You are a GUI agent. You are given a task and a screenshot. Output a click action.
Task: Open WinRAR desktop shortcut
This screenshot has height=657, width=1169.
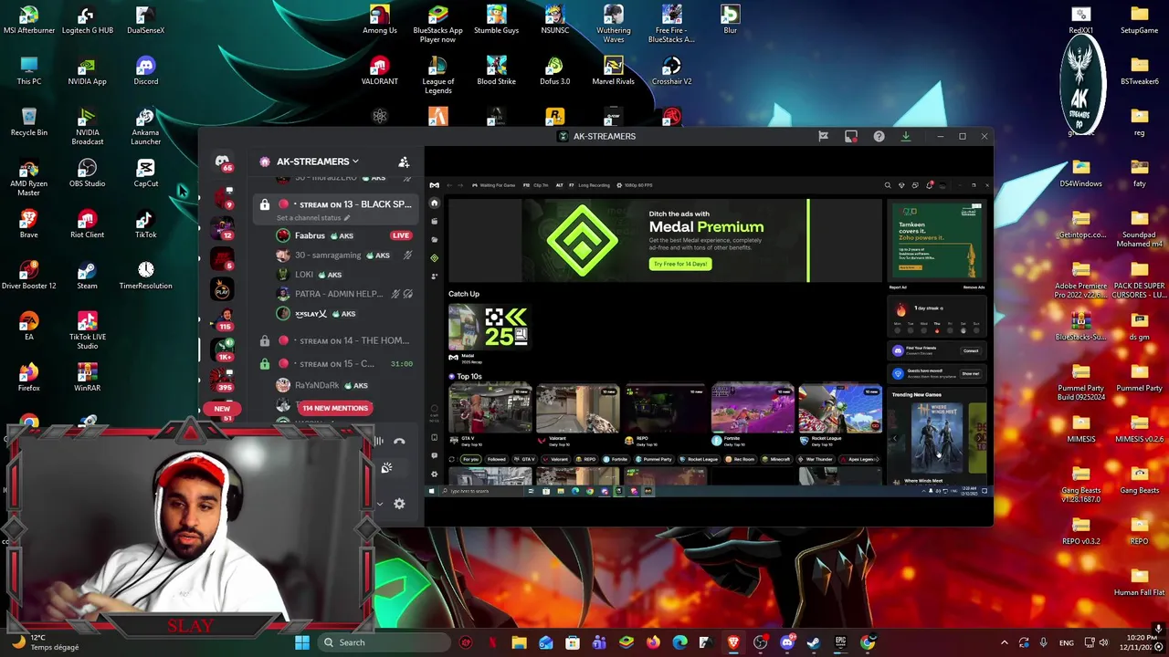point(87,378)
